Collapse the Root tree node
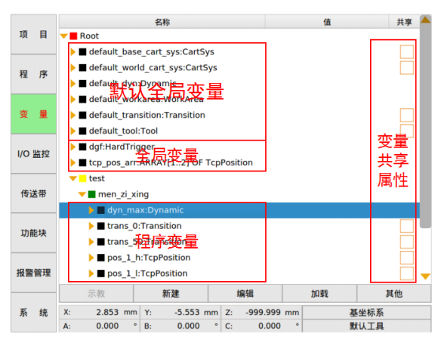The width and height of the screenshot is (438, 340). (64, 36)
